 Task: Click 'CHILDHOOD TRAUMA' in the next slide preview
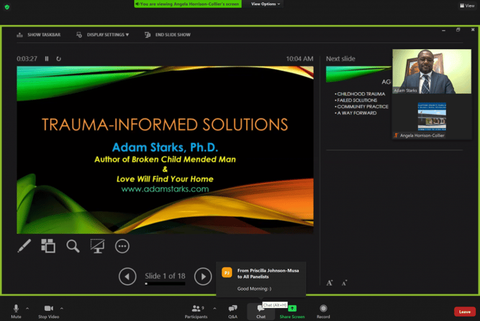point(361,94)
